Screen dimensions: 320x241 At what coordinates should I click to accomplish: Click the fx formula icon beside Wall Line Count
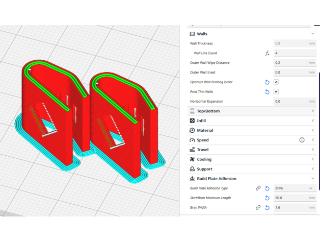click(x=267, y=53)
